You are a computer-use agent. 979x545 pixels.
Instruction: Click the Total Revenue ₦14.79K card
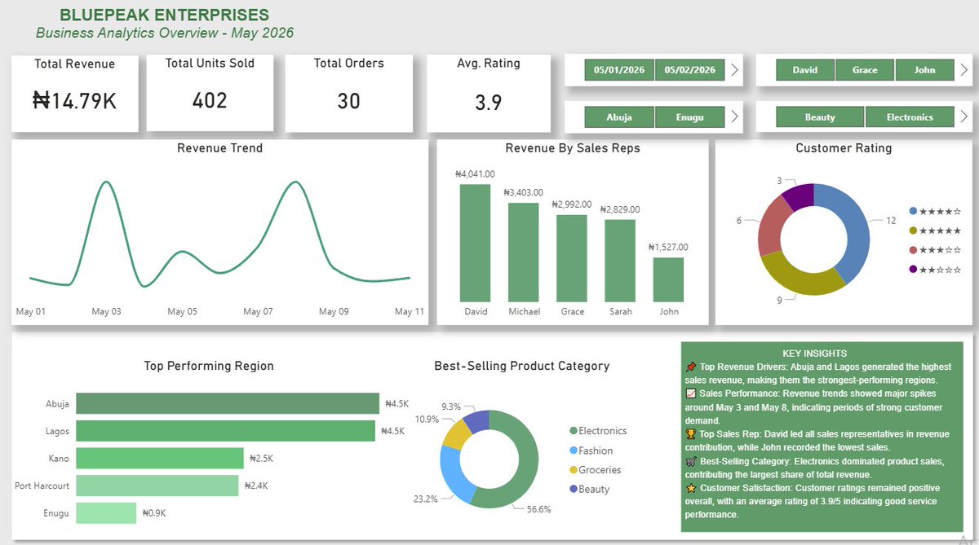click(x=74, y=94)
